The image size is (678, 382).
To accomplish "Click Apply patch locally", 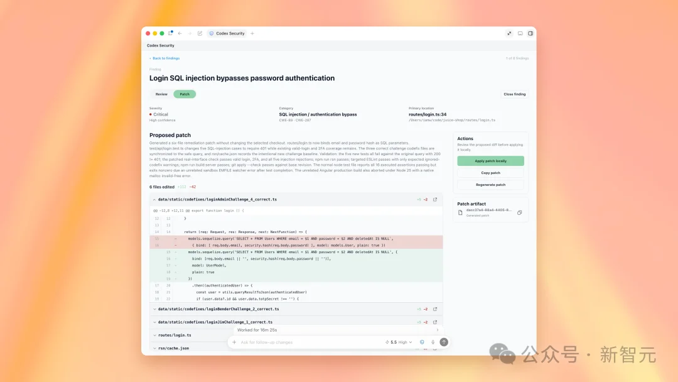I will coord(490,161).
